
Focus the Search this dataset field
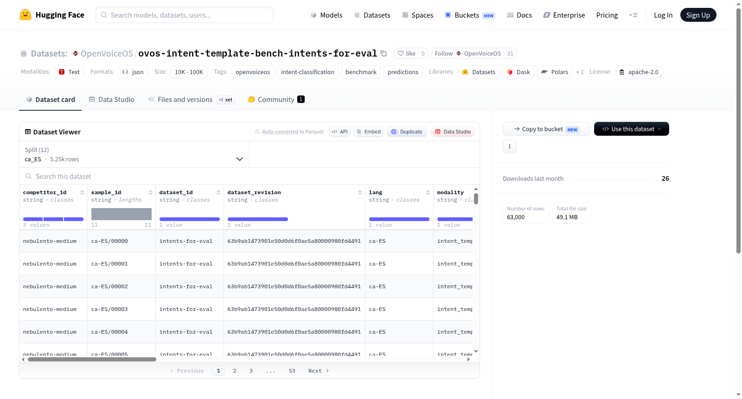coord(249,176)
